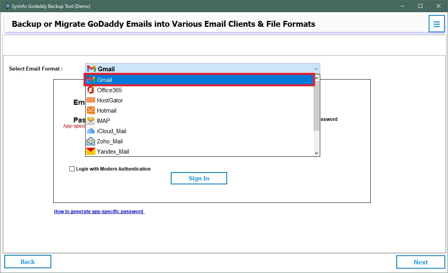448x273 pixels.
Task: Select Yandex_Mail from the format list
Action: tap(200, 152)
